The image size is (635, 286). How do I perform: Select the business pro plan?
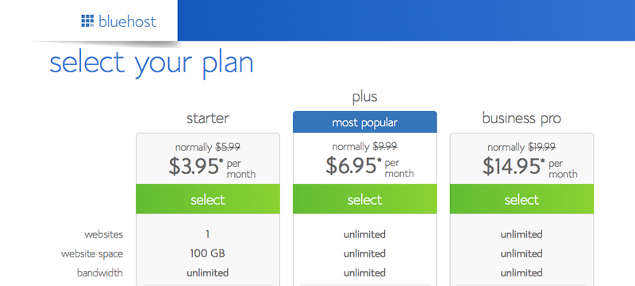click(521, 199)
